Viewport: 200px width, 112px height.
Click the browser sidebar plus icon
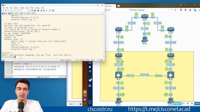(85, 95)
